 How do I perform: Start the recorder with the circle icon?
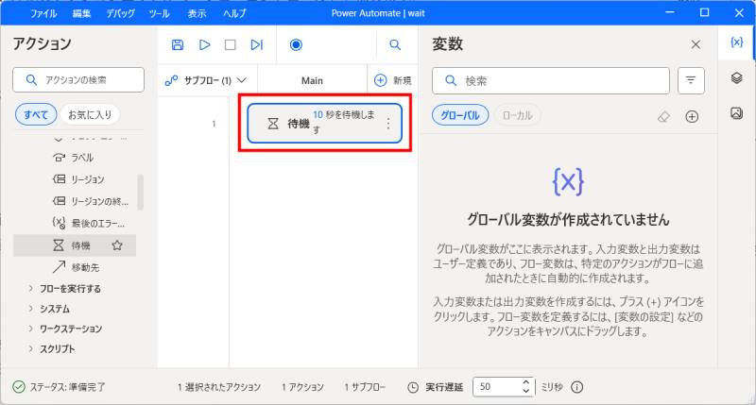296,44
